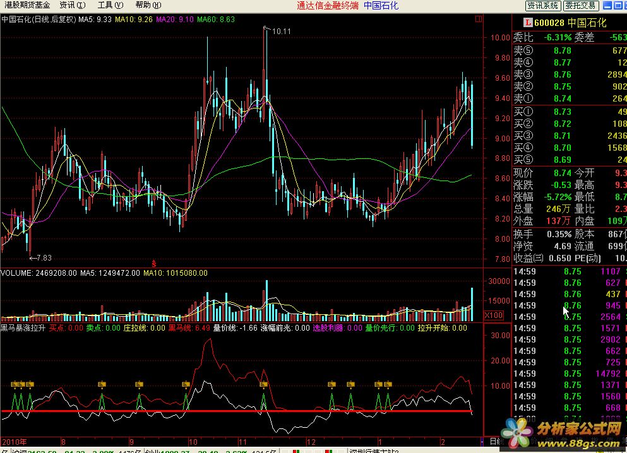Click the 选股利器: 0.00 indicator value
The height and width of the screenshot is (453, 627).
point(337,328)
